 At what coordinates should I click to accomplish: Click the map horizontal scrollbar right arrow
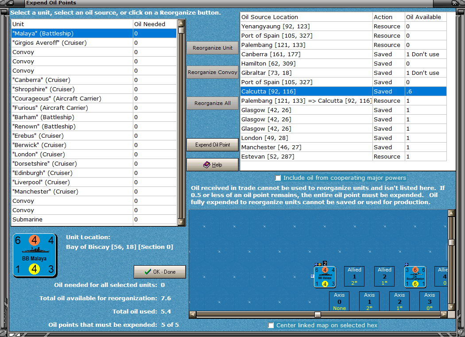(444, 314)
